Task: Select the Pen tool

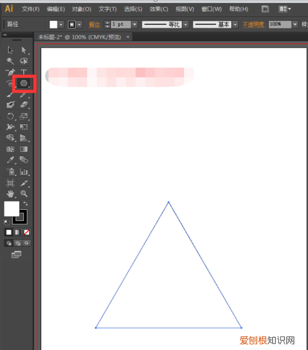Action: coord(10,72)
